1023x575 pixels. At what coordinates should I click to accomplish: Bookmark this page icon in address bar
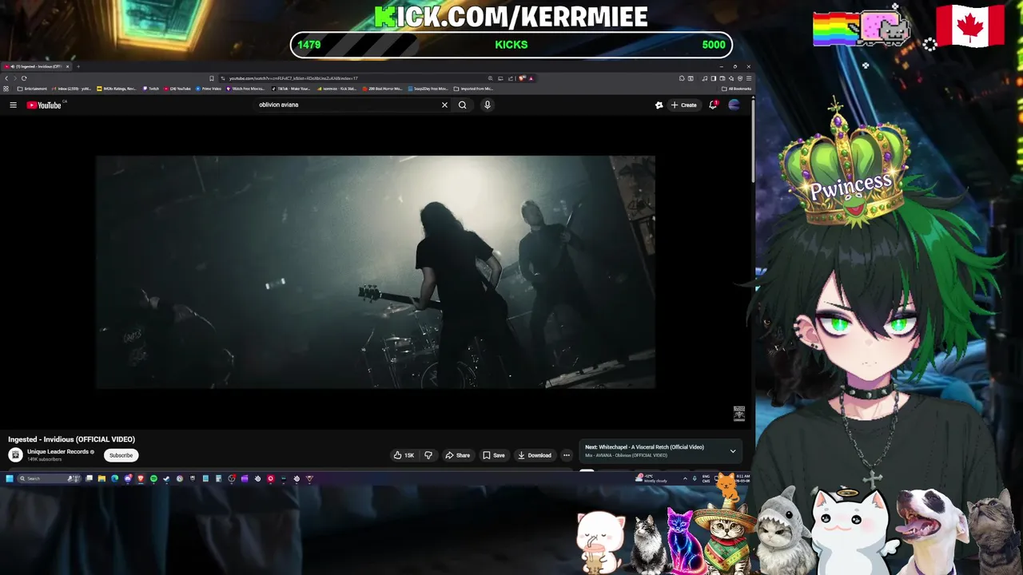click(211, 78)
